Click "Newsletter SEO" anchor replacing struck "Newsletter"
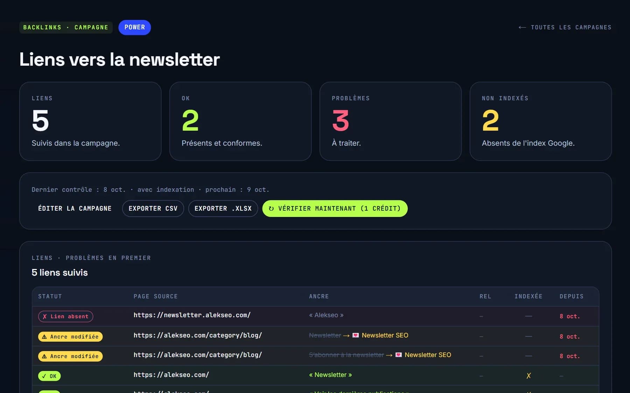Screen dimensions: 630x393 point(385,335)
